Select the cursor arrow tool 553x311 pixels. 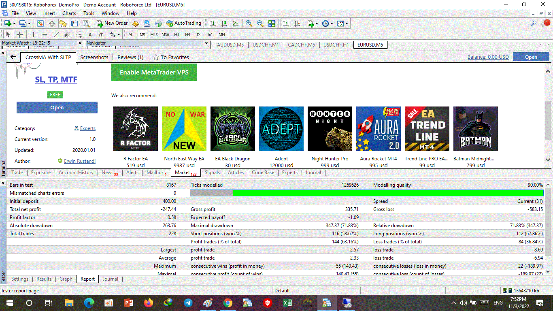[8, 34]
